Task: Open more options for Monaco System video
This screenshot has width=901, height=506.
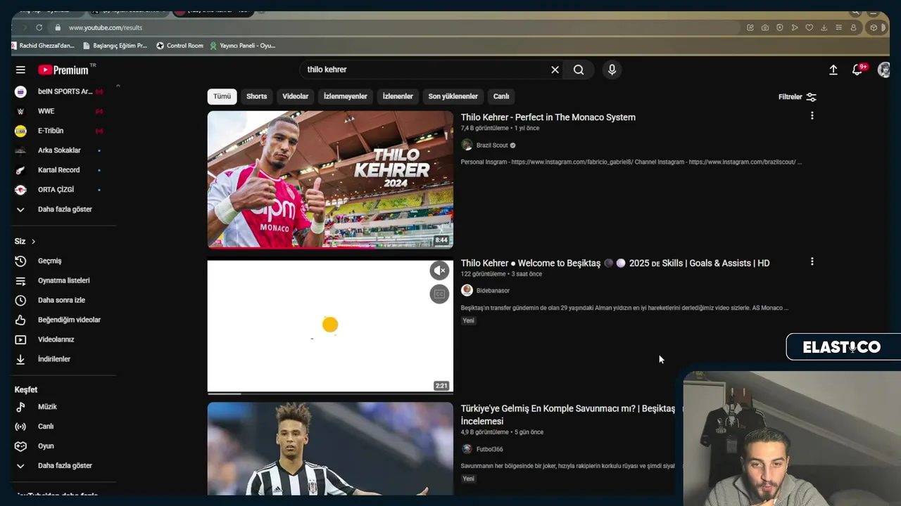Action: coord(812,116)
